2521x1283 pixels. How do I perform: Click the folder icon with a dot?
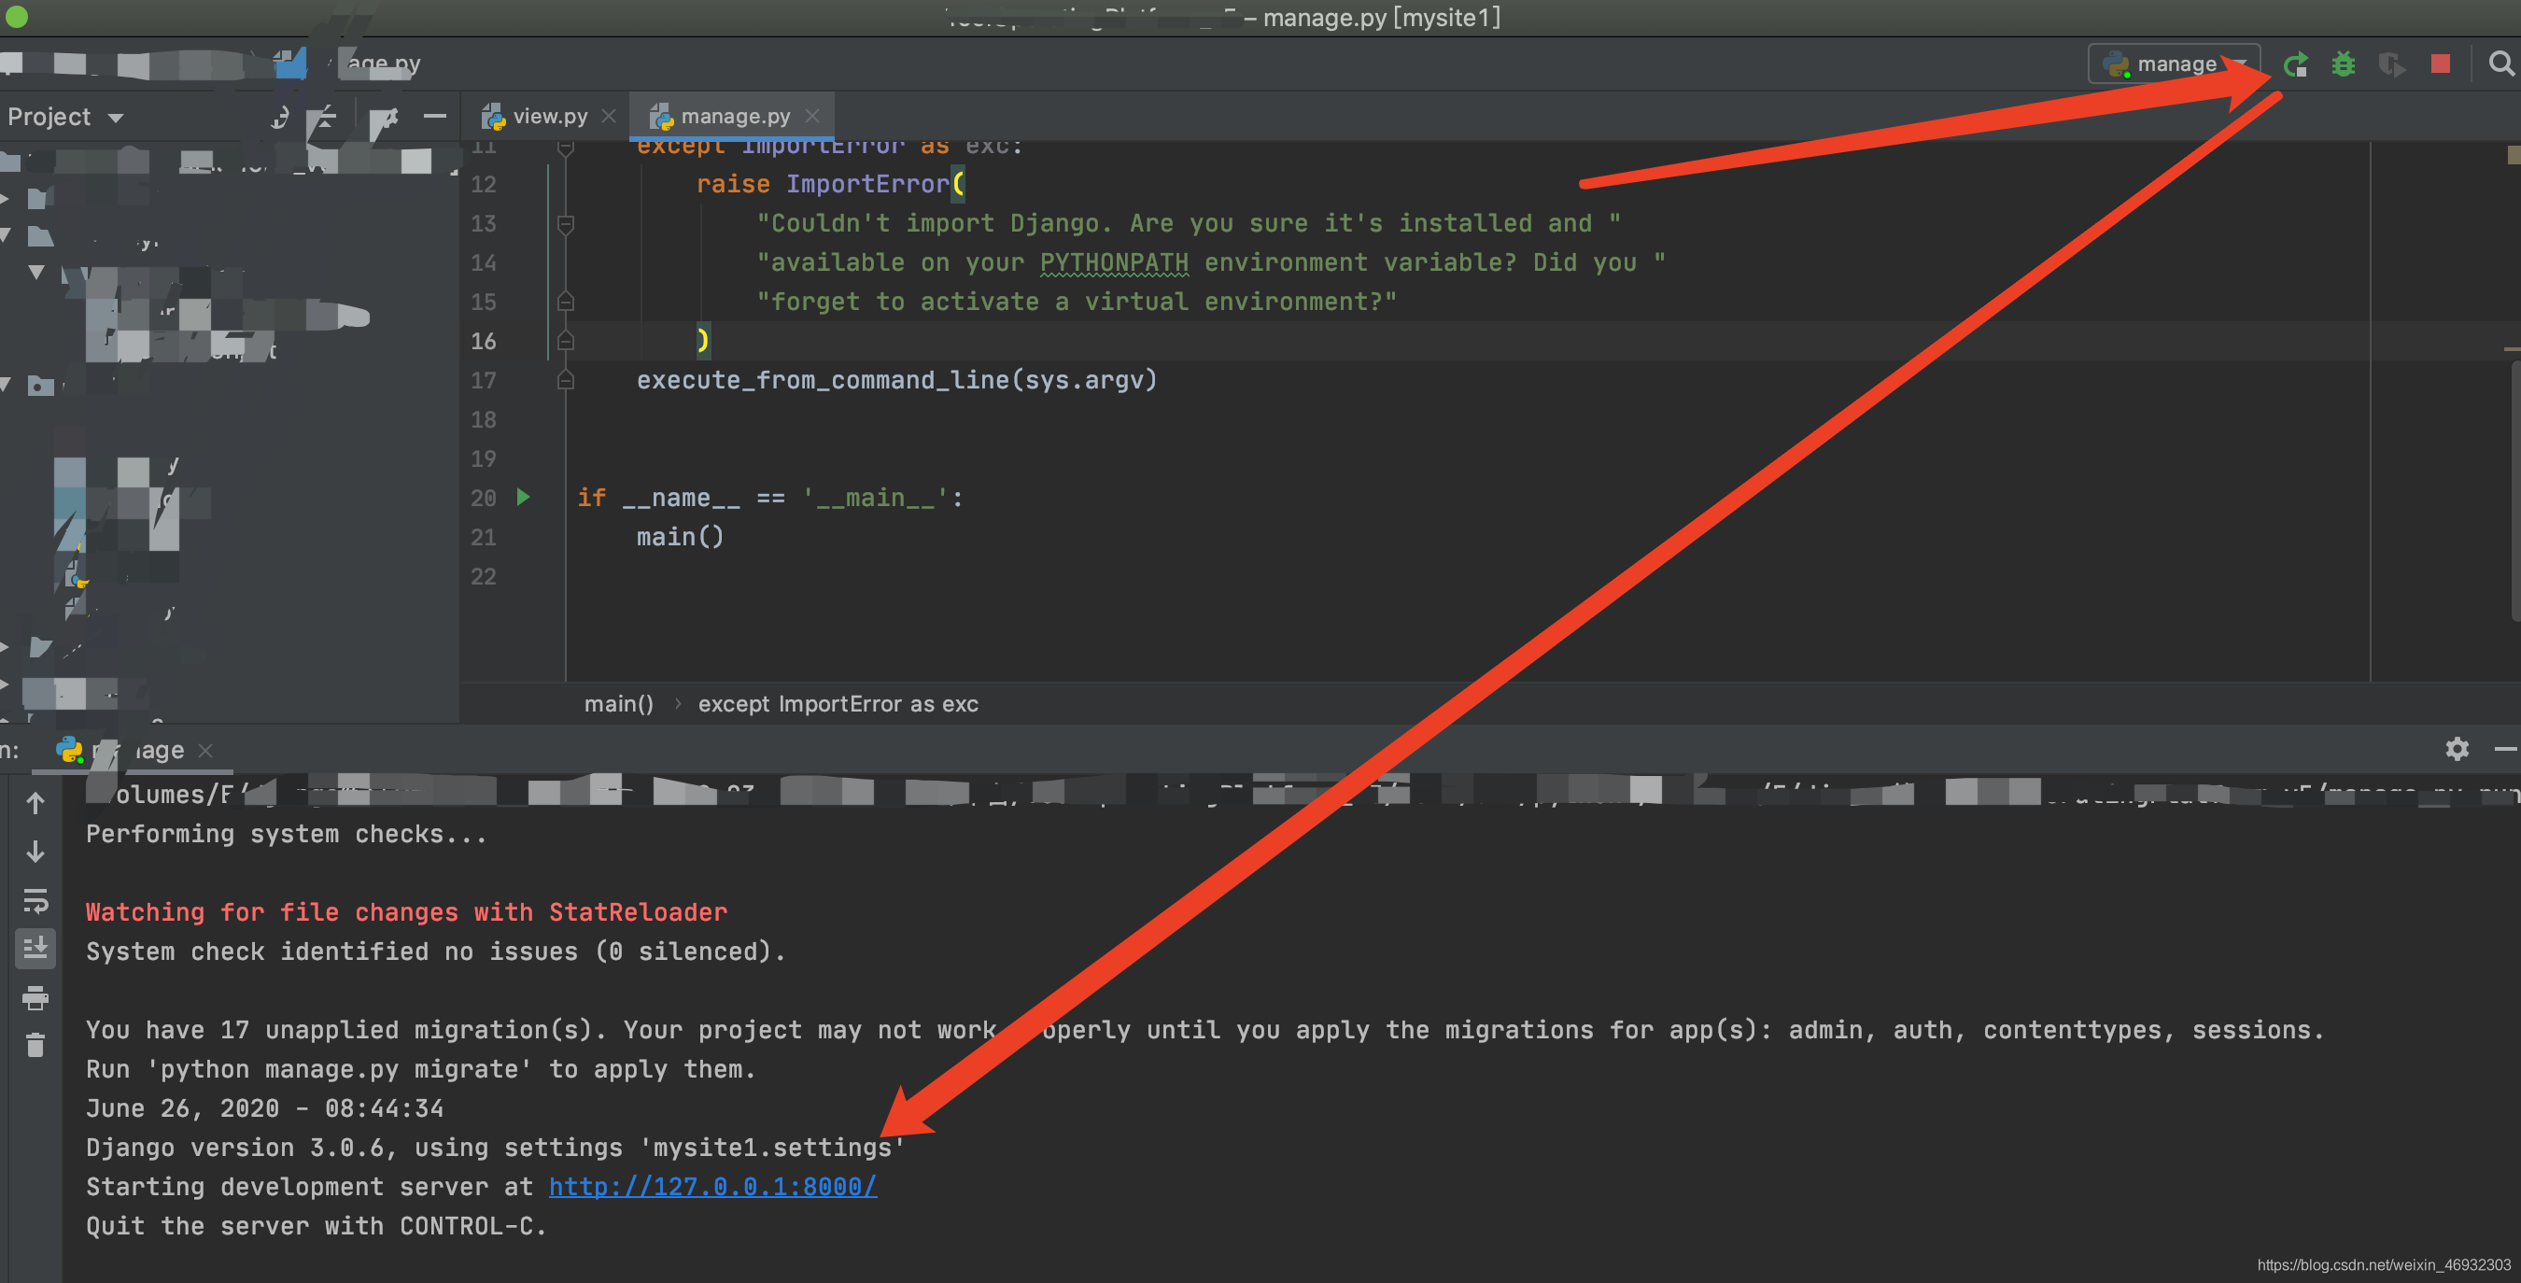40,386
